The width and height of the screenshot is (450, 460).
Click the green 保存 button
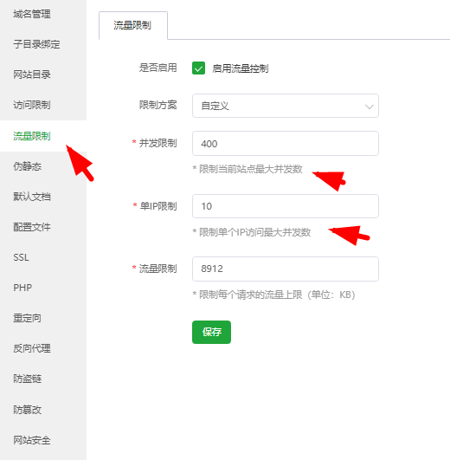211,332
